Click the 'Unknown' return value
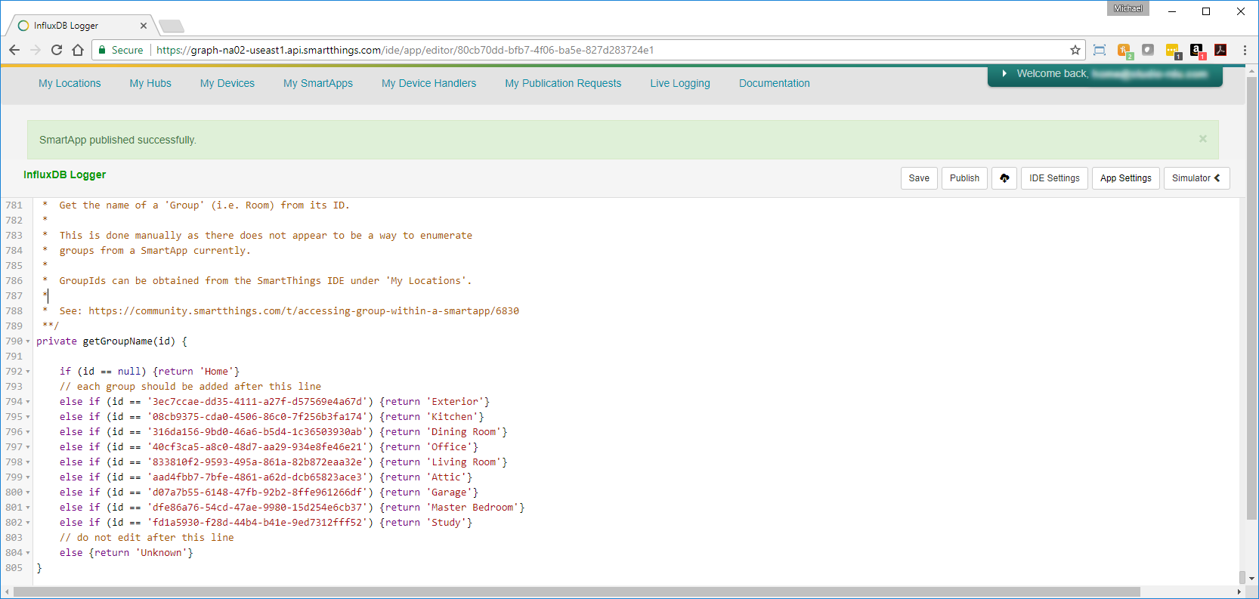This screenshot has width=1259, height=599. (161, 553)
